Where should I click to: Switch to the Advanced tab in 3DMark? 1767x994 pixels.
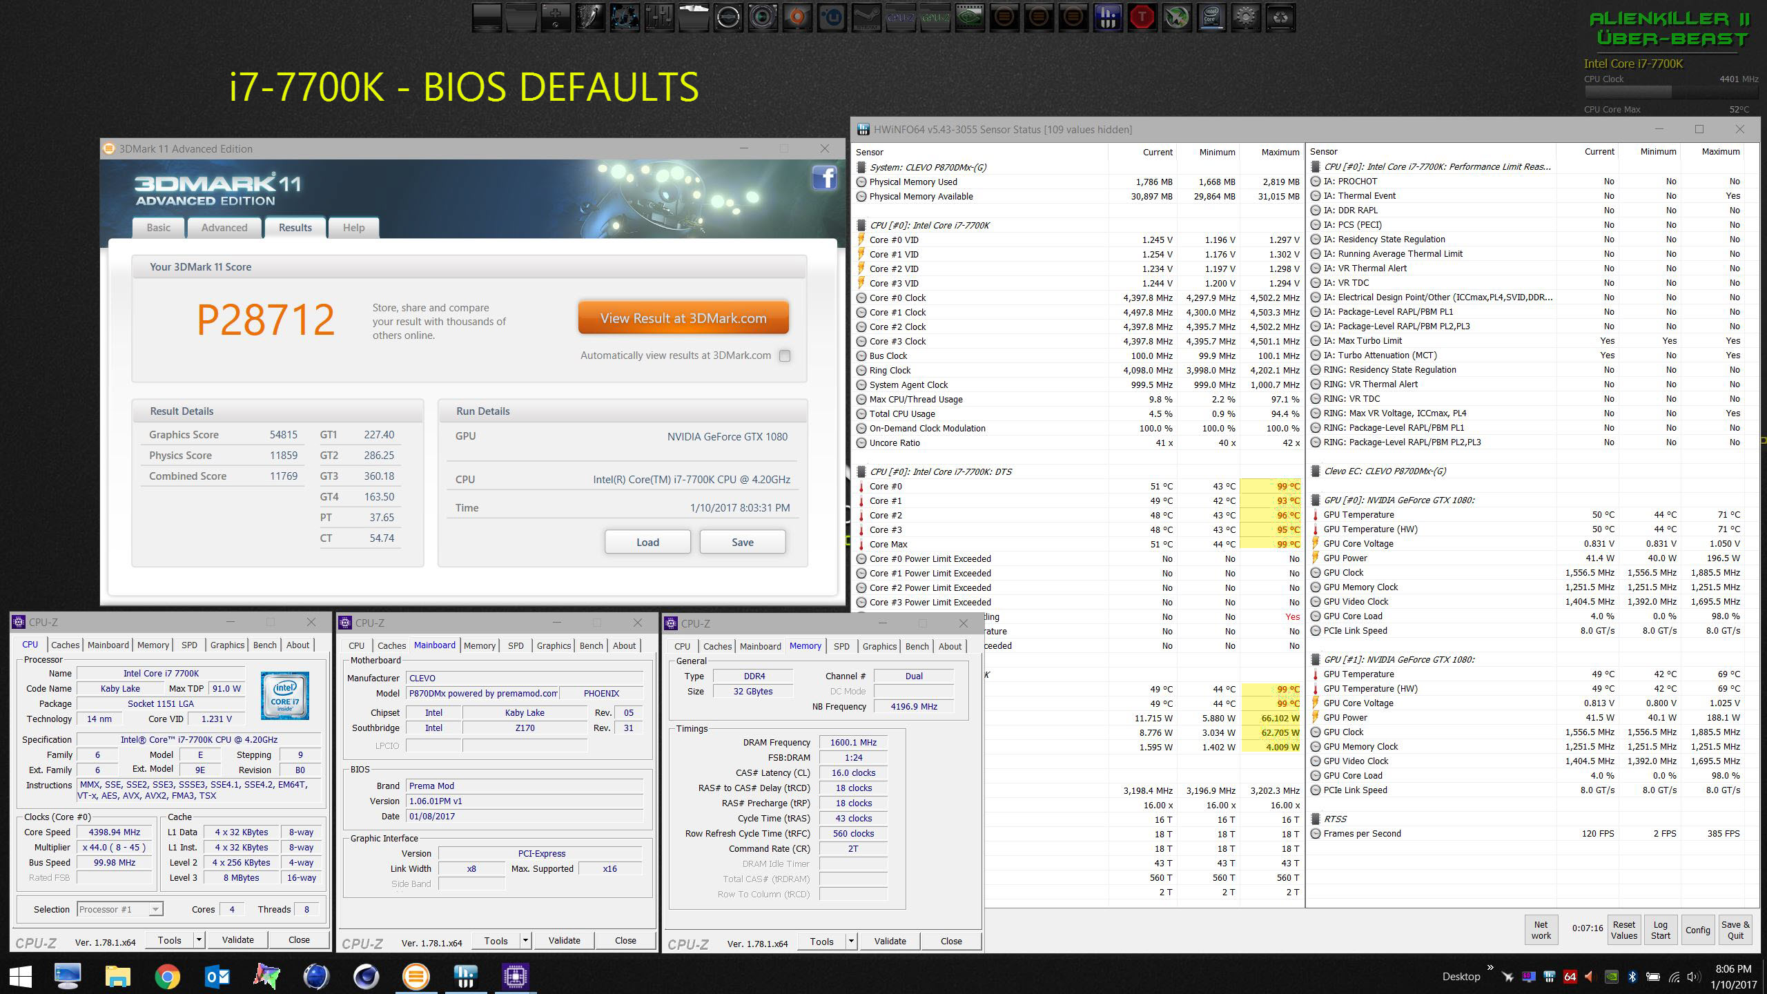(224, 228)
